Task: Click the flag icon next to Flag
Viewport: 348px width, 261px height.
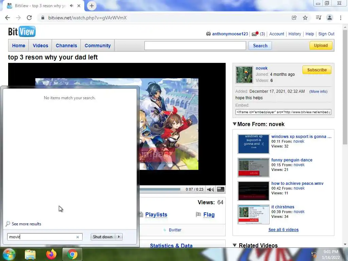Action: (198, 214)
